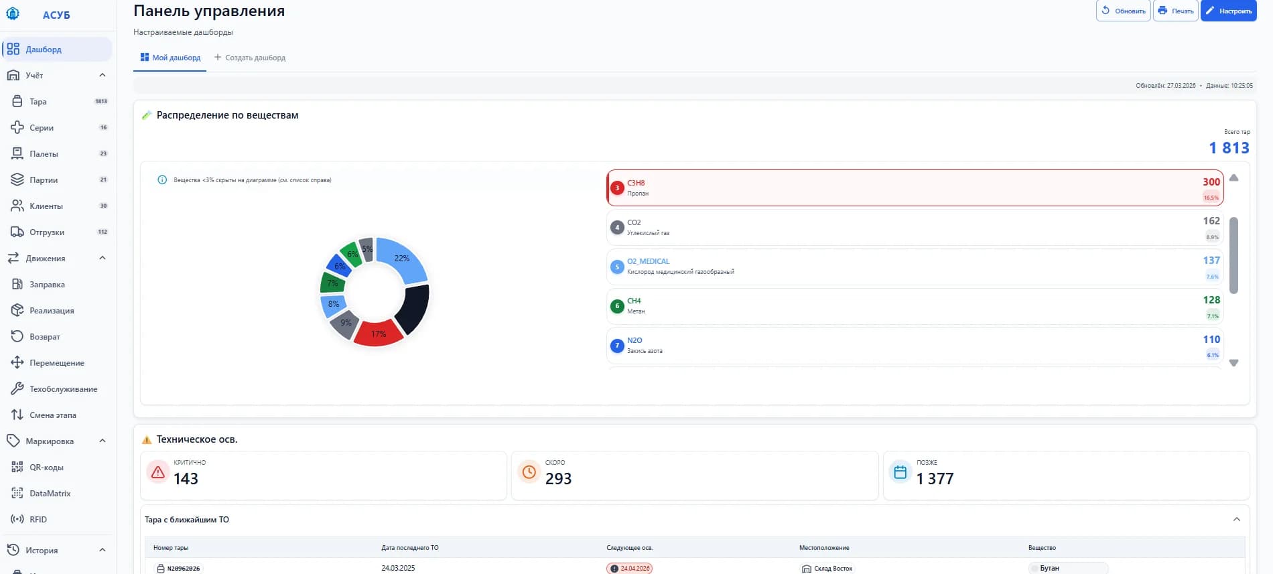The image size is (1273, 574).
Task: Click the Обновить button
Action: [1124, 11]
